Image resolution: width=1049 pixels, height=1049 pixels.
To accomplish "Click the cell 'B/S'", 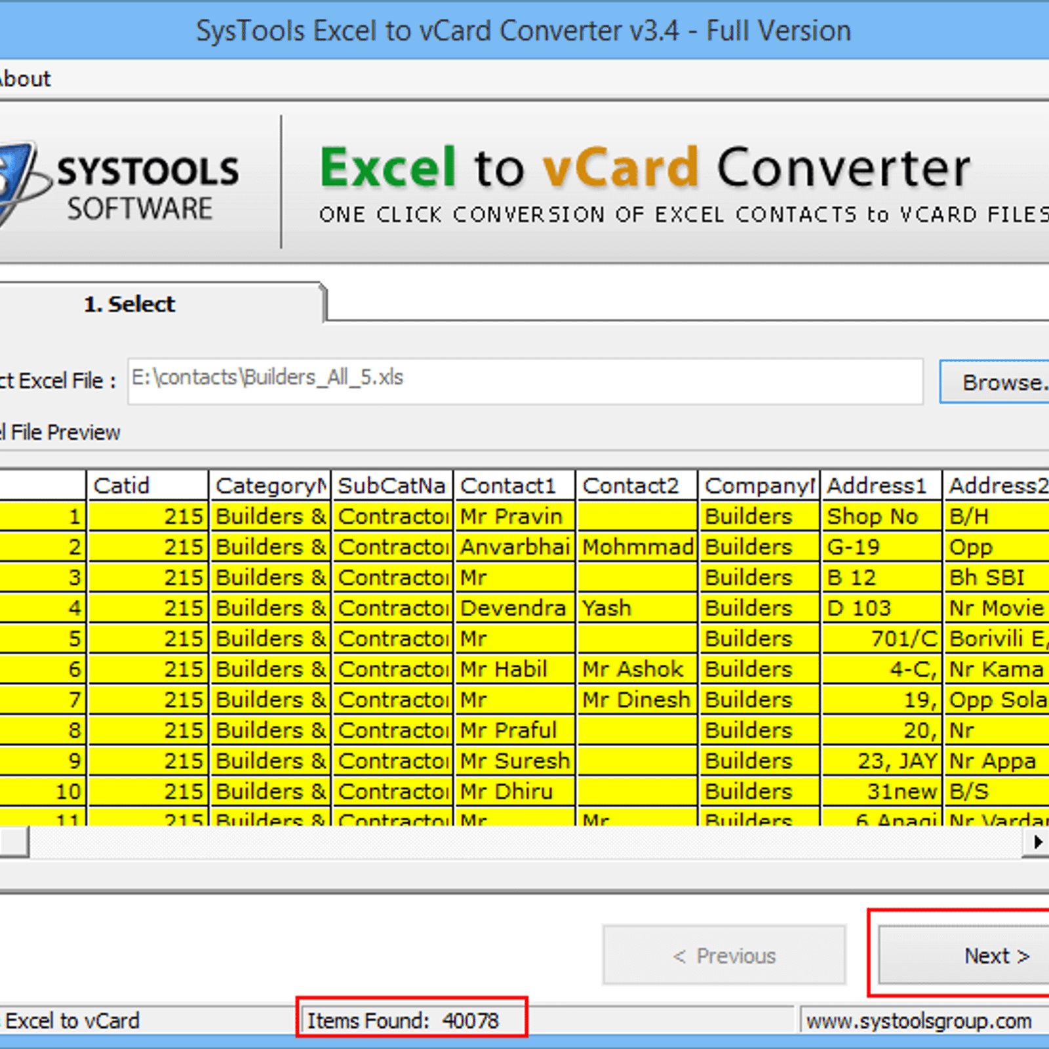I will pos(997,791).
